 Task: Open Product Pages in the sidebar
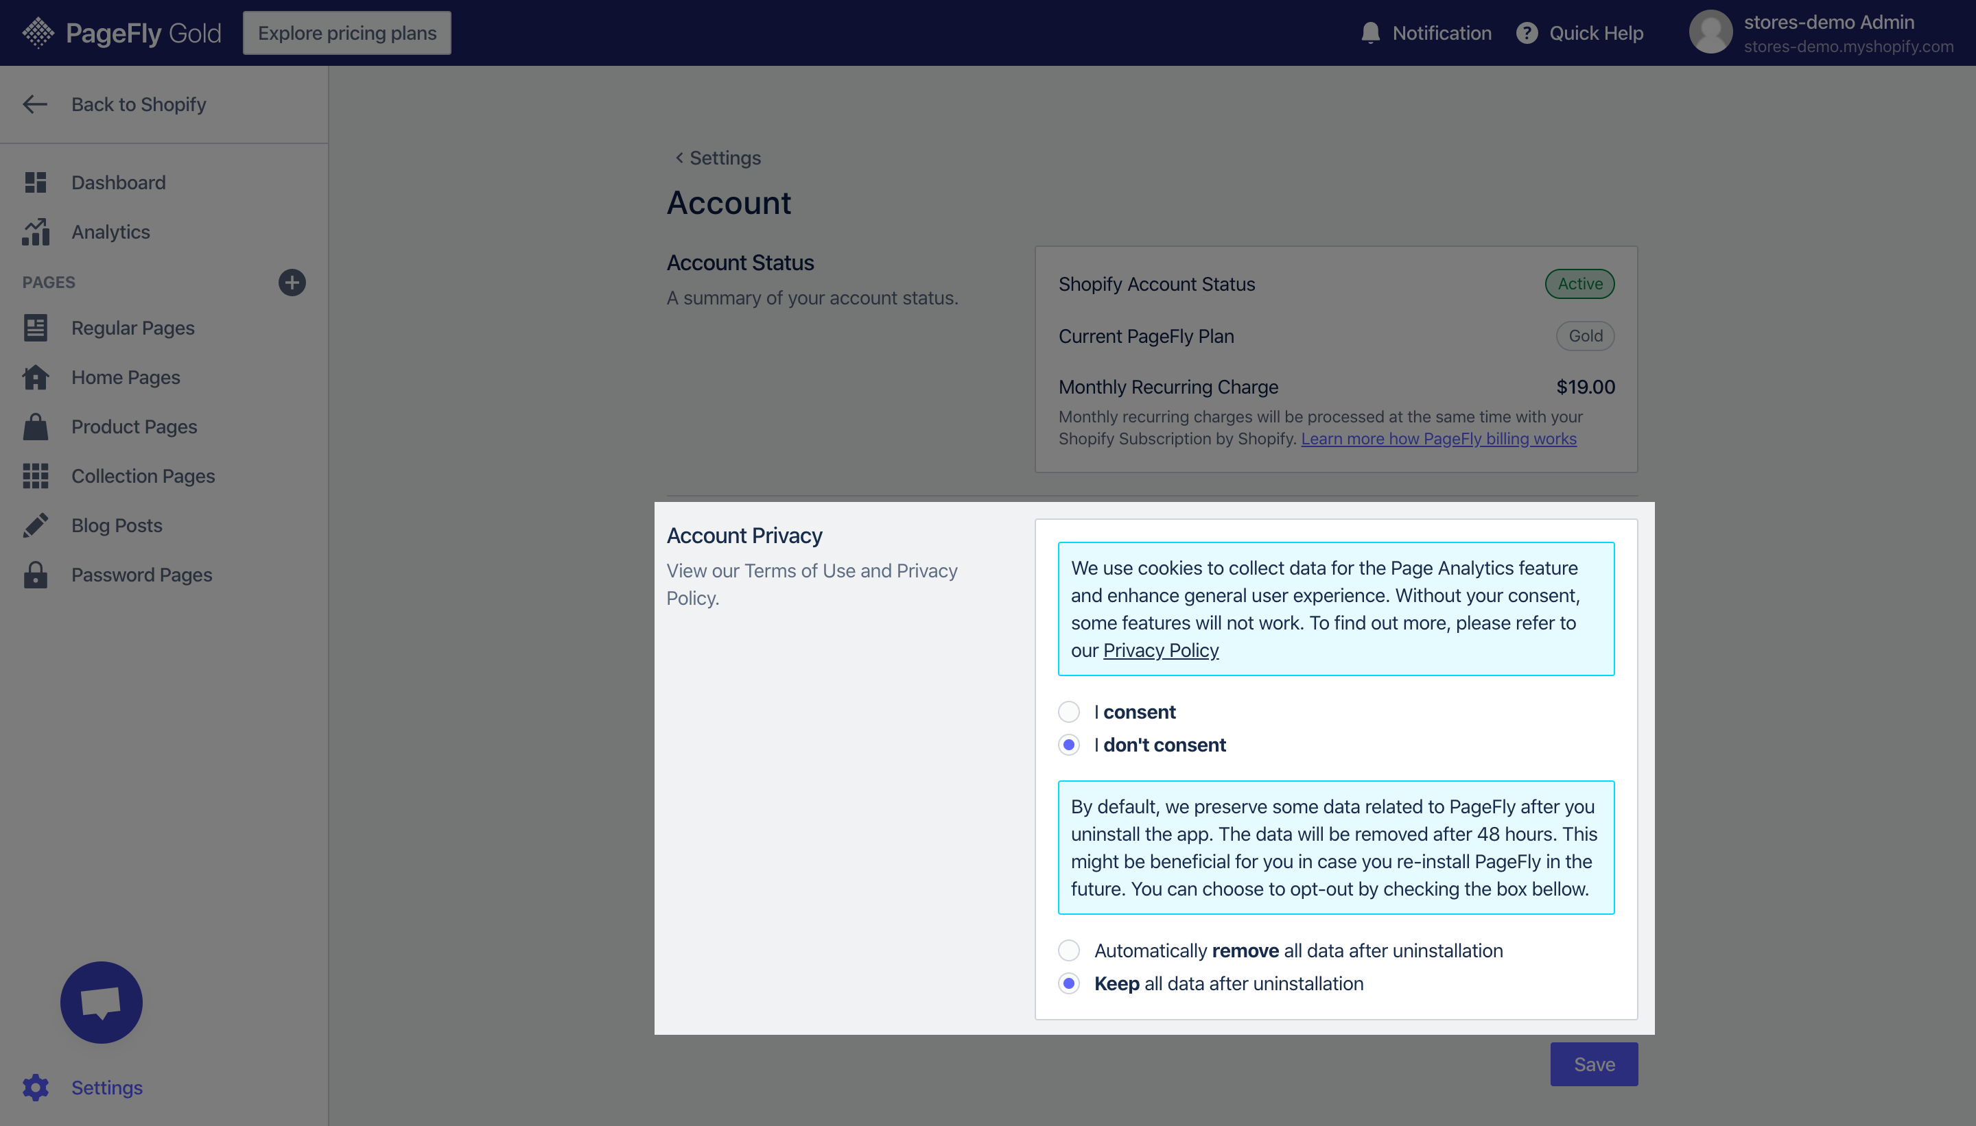coord(134,427)
